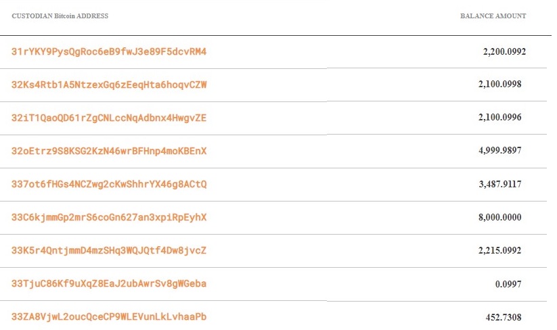Viewport: 557px width, 330px height.
Task: Select the 452.7308 balance value
Action: point(504,317)
